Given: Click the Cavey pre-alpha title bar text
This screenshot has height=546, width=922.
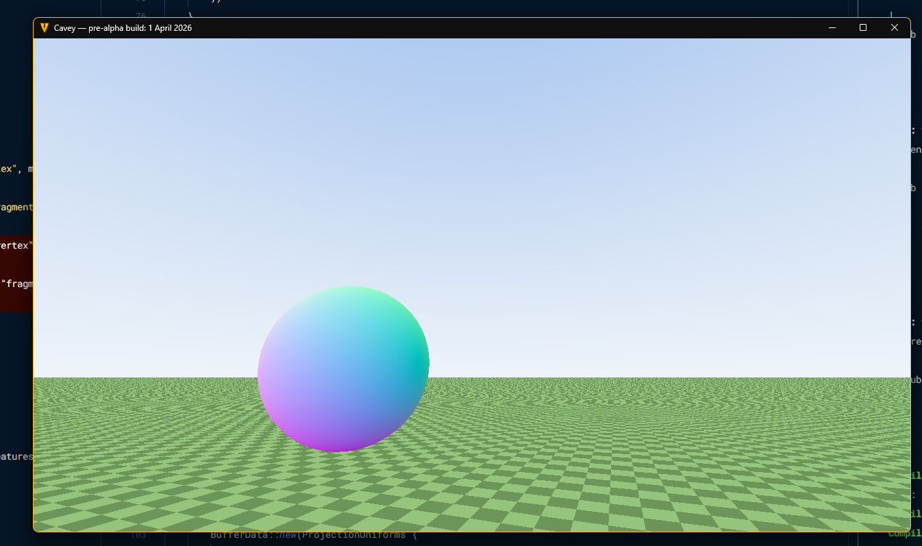Looking at the screenshot, I should pos(123,28).
